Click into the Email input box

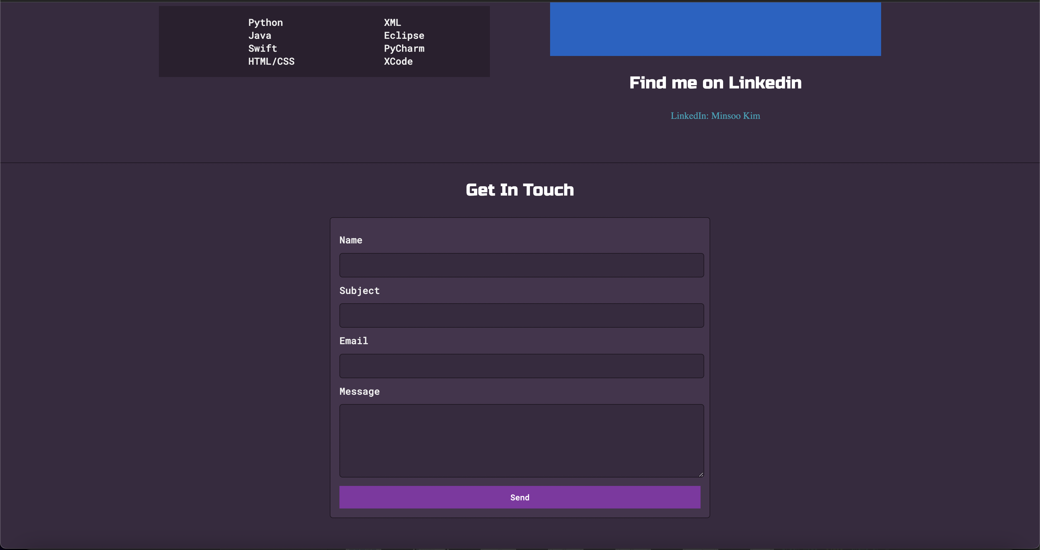click(x=521, y=366)
